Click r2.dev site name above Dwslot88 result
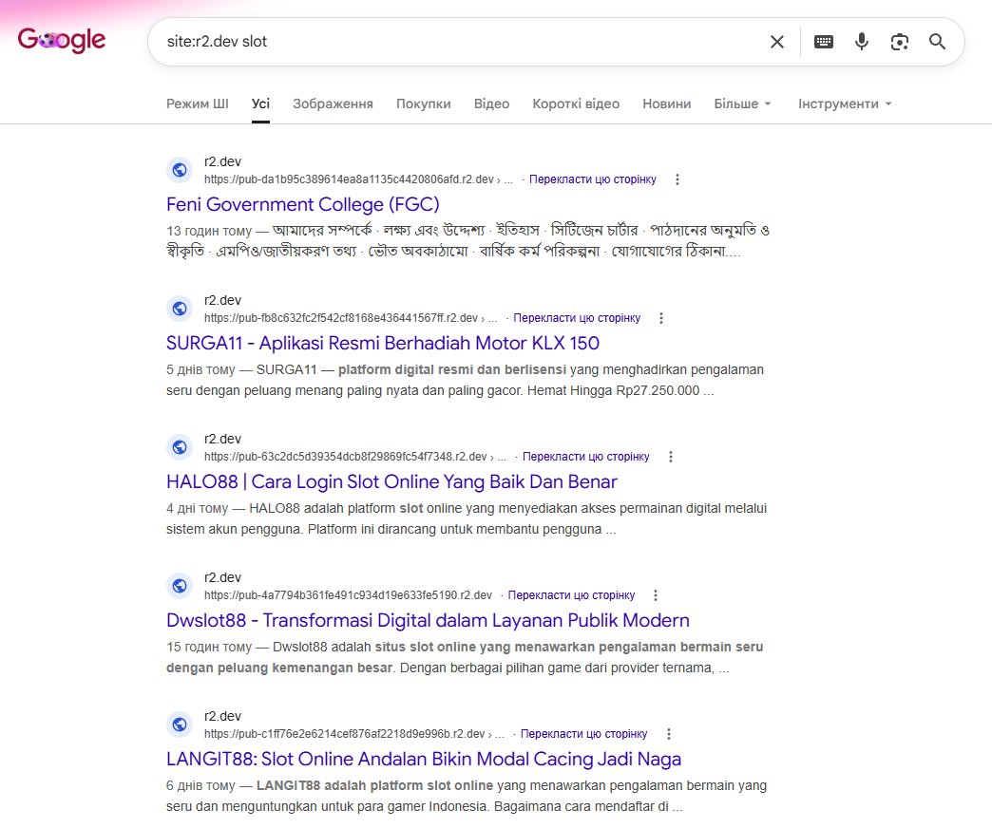 222,577
